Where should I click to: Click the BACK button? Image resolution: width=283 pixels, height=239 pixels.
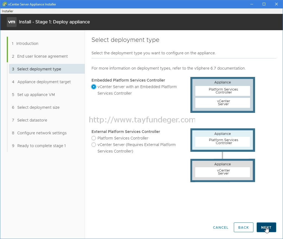click(x=243, y=227)
